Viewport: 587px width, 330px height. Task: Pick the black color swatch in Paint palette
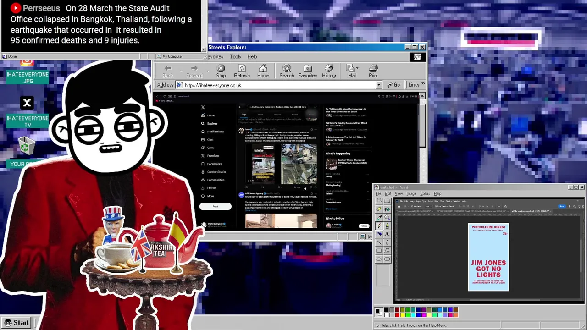click(x=386, y=309)
